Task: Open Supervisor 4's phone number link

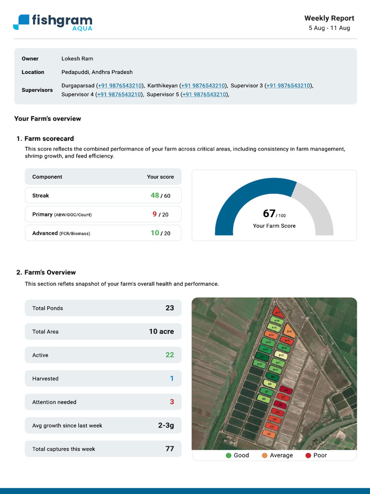Action: pos(119,95)
